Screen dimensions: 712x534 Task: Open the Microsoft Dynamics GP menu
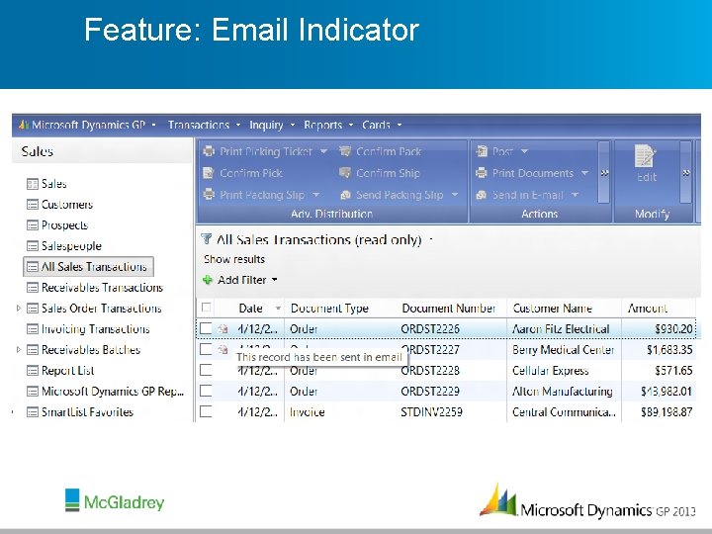(88, 125)
